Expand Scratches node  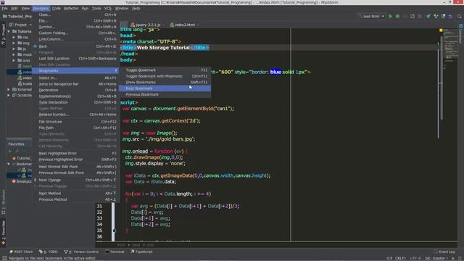click(x=9, y=95)
